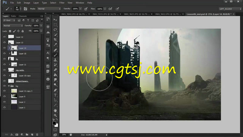This screenshot has height=137, width=243.
Task: Select the Hand tool
Action: 55,111
